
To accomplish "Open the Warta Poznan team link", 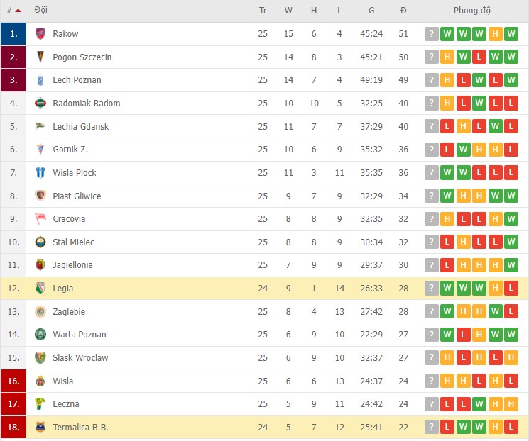I will coord(80,335).
